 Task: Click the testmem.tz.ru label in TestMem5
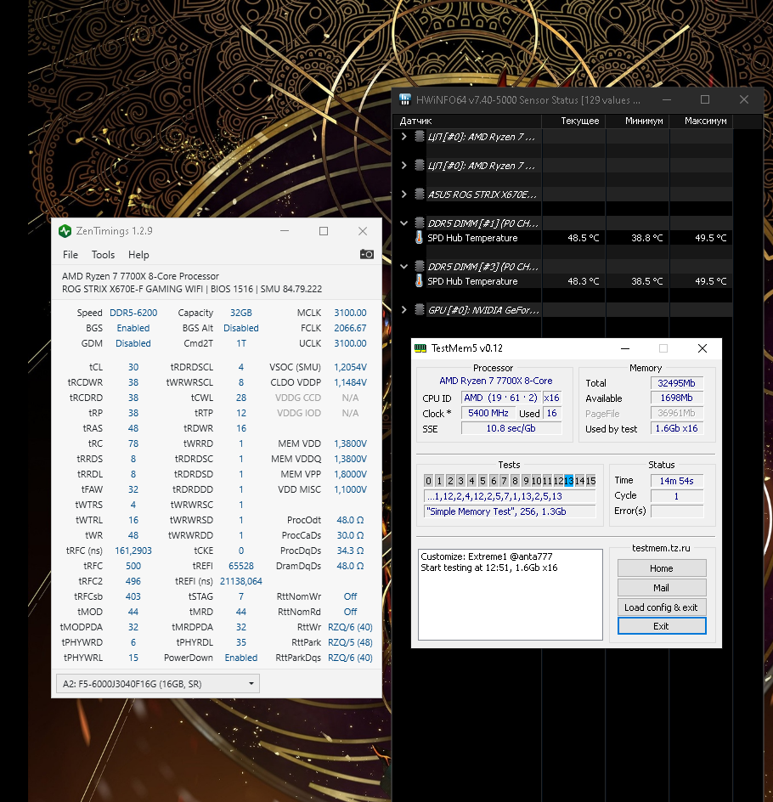point(661,548)
